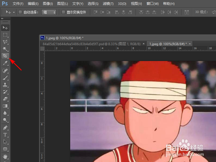Click the Photoshop Ps logo in menu bar
The image size is (216, 162).
(5, 4)
